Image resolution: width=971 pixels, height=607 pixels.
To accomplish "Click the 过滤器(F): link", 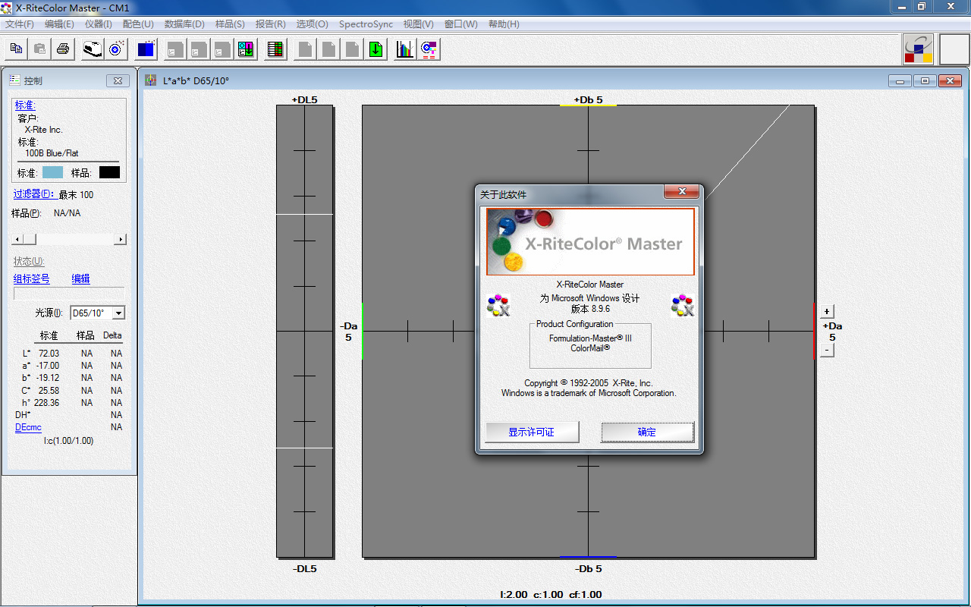I will (34, 195).
